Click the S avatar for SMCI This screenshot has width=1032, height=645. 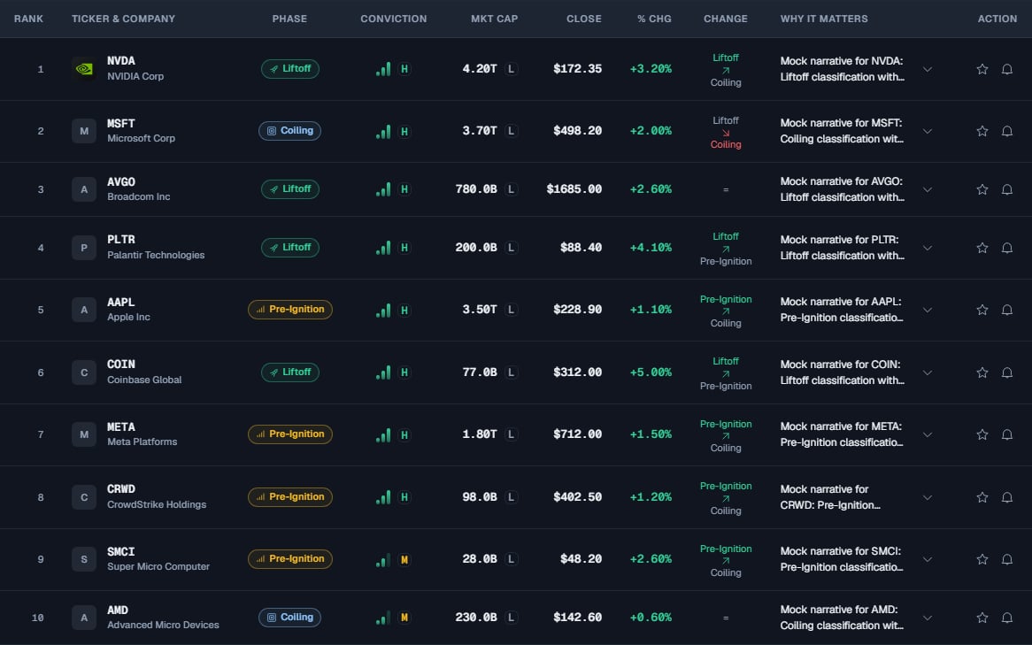click(84, 559)
